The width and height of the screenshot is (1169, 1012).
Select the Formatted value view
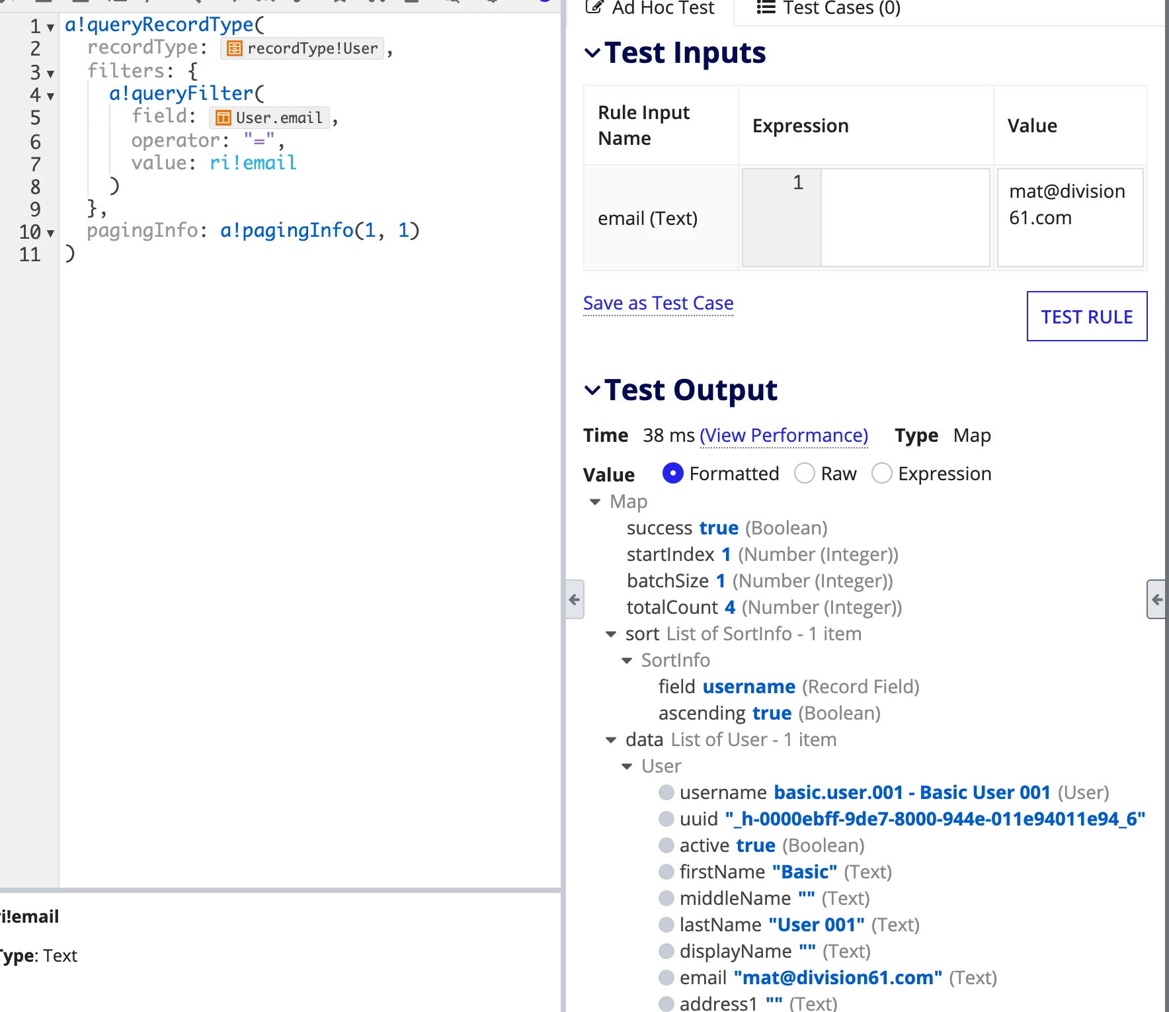672,474
